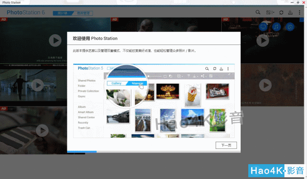Click the plus maximize window button
This screenshot has height=179, width=307.
click(x=298, y=3)
